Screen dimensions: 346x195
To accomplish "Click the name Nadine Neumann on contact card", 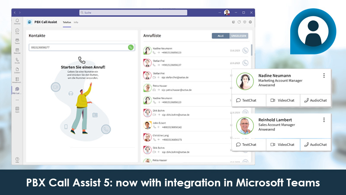I will coord(275,75).
